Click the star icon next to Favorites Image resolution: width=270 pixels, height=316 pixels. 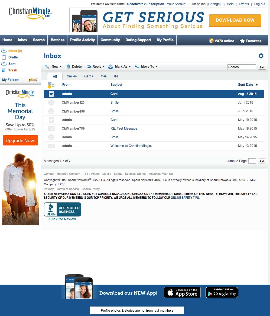click(242, 41)
